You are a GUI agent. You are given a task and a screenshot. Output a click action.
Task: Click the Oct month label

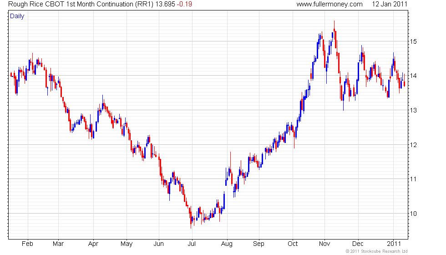(x=293, y=244)
